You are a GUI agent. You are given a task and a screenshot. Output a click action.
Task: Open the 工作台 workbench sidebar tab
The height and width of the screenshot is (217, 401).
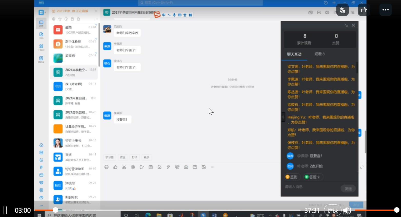(41, 47)
